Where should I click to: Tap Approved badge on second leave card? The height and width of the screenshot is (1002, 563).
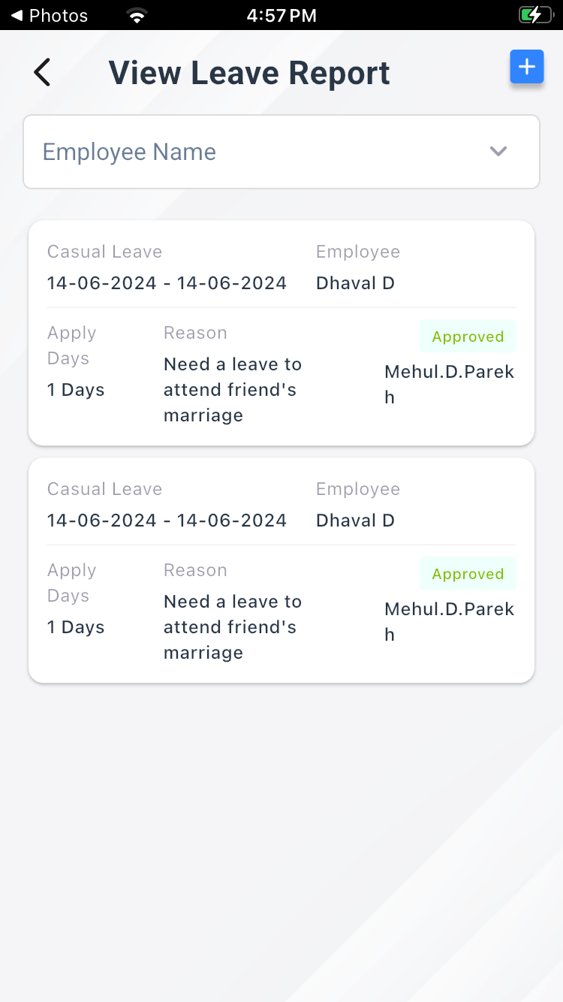pyautogui.click(x=468, y=574)
